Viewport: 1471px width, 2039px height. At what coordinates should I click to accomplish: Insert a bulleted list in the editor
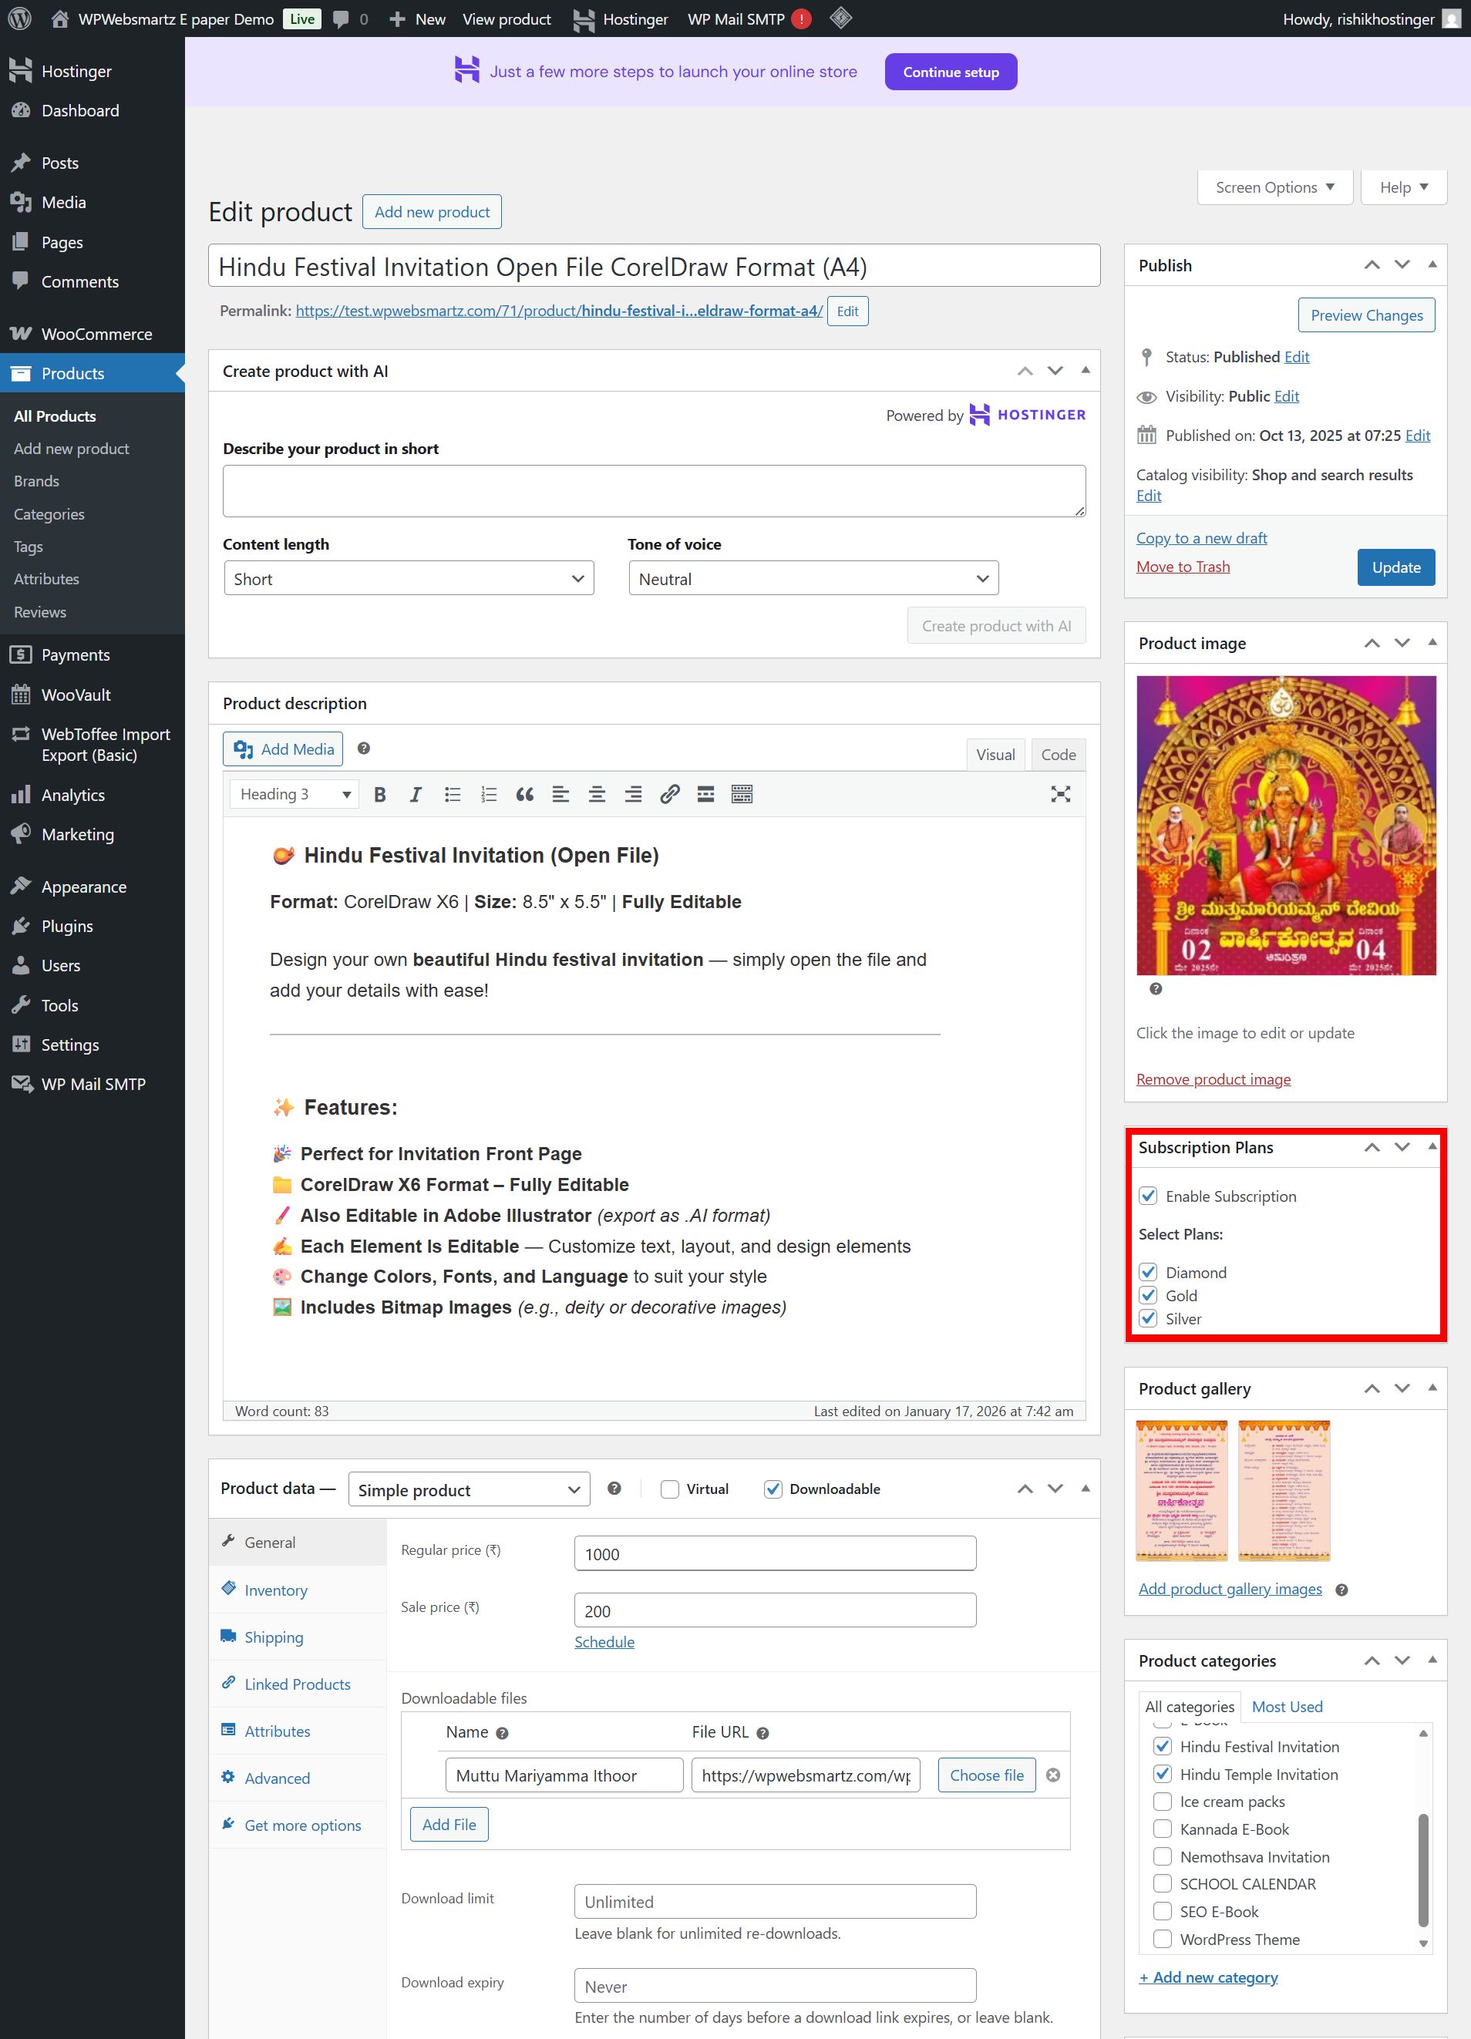pos(453,795)
